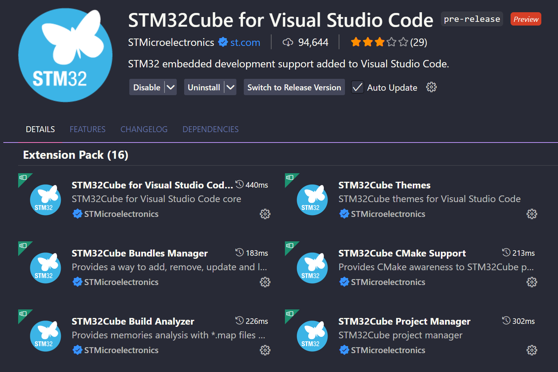Open the Changelog tab

point(144,129)
